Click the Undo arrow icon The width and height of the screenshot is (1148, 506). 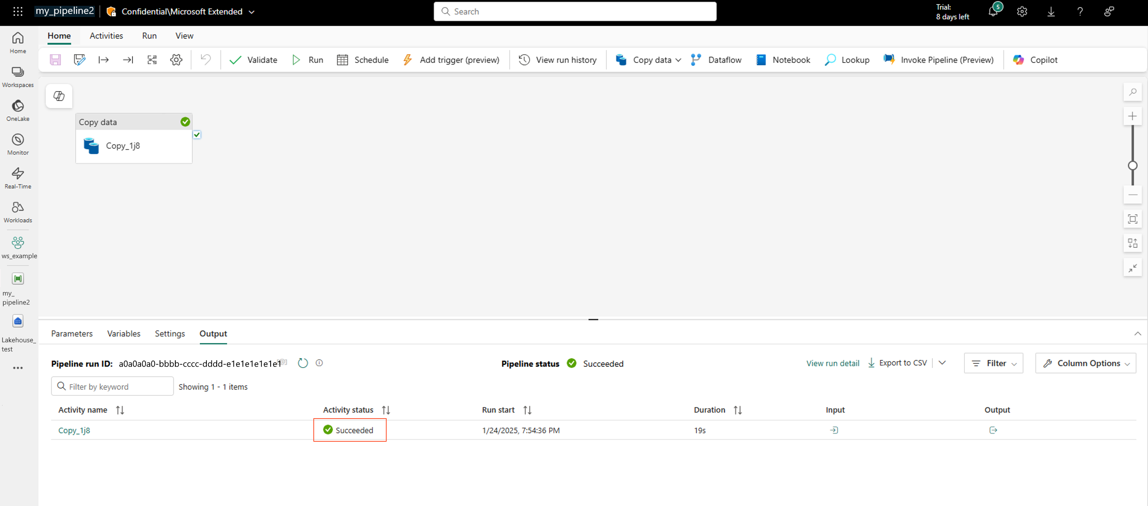coord(206,60)
